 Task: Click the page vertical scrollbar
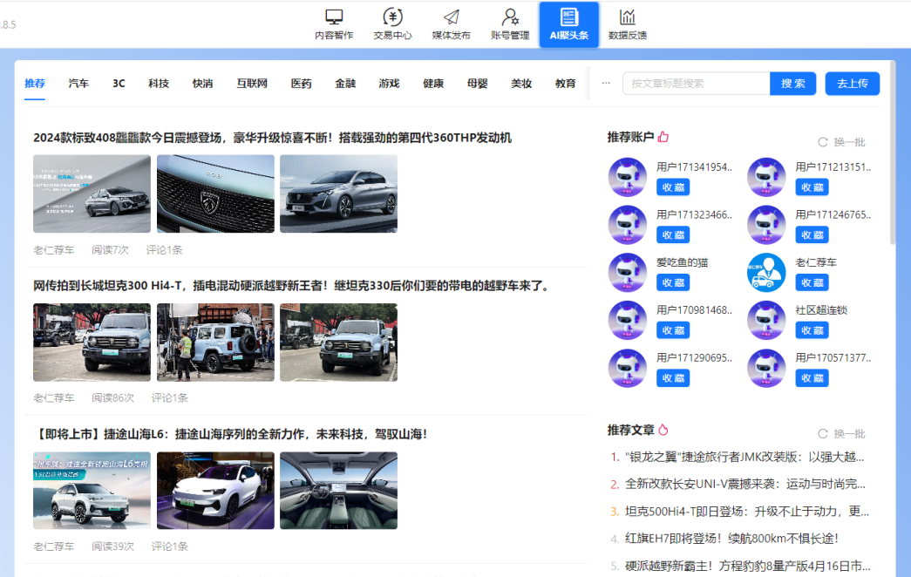point(893,151)
